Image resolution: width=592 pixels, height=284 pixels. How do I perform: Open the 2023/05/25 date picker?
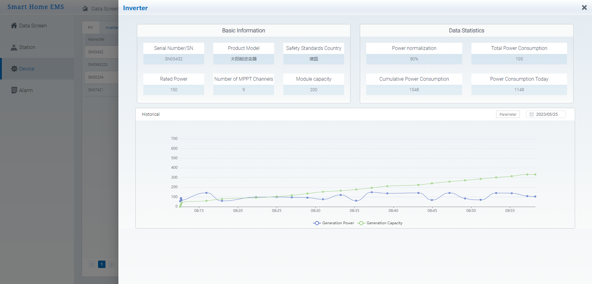tap(546, 114)
